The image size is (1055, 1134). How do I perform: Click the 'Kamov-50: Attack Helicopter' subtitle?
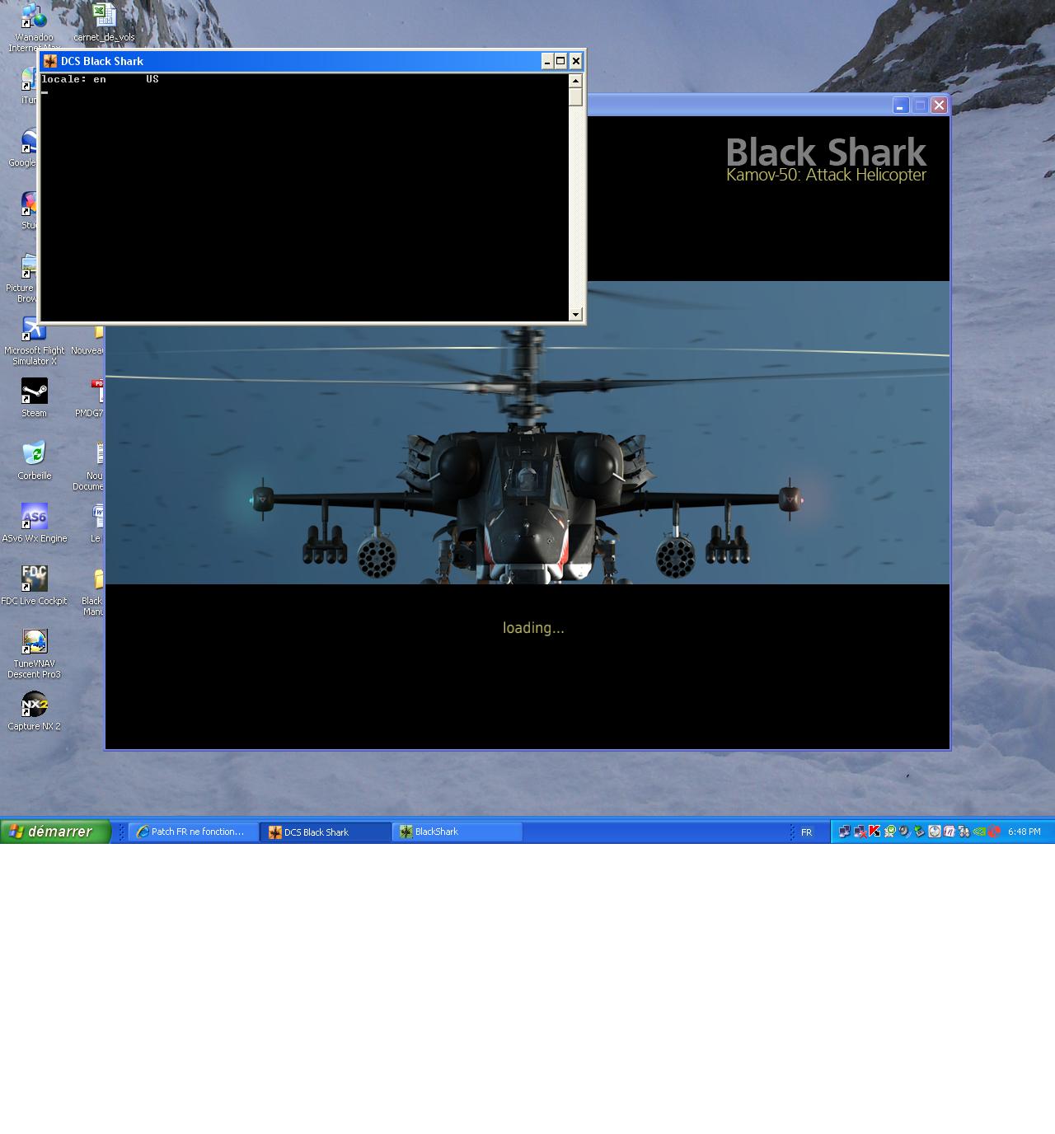(x=826, y=175)
